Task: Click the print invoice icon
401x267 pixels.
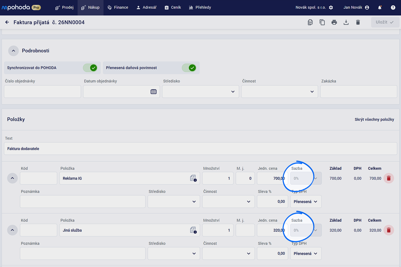Action: click(x=334, y=22)
